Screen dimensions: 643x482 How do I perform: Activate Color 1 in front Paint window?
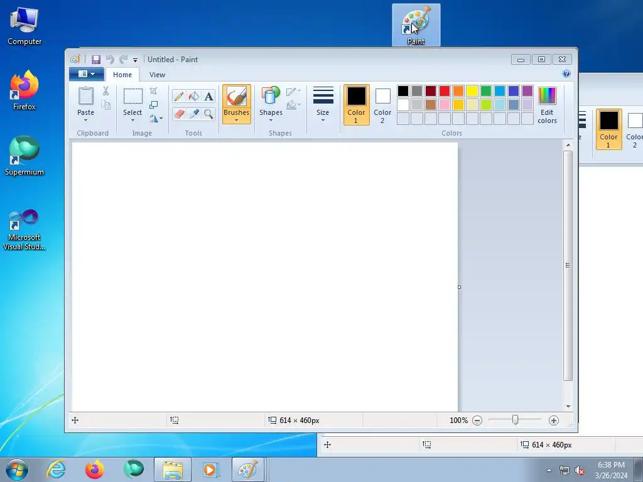click(x=357, y=105)
